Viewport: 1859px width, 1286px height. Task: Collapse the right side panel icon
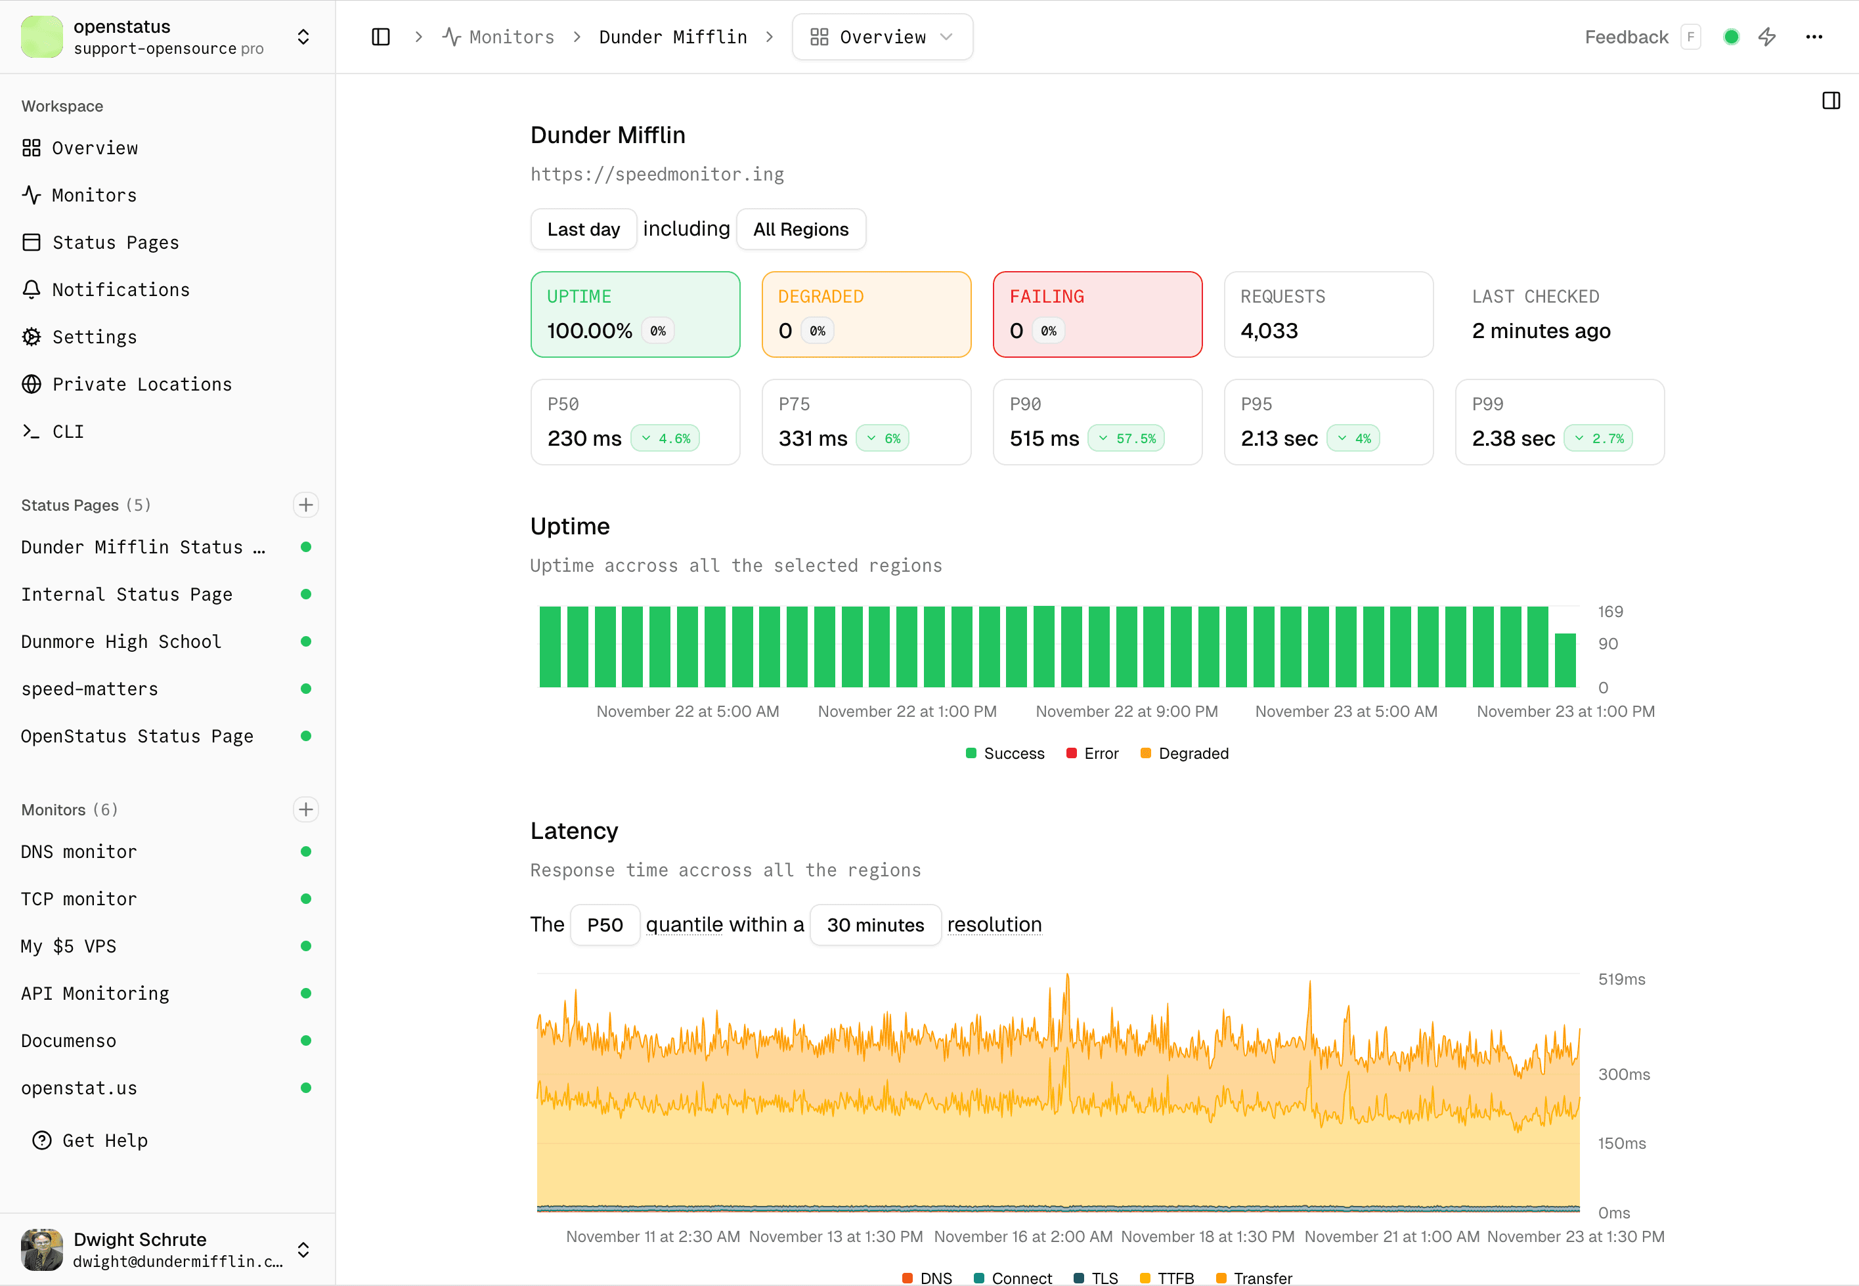1831,100
